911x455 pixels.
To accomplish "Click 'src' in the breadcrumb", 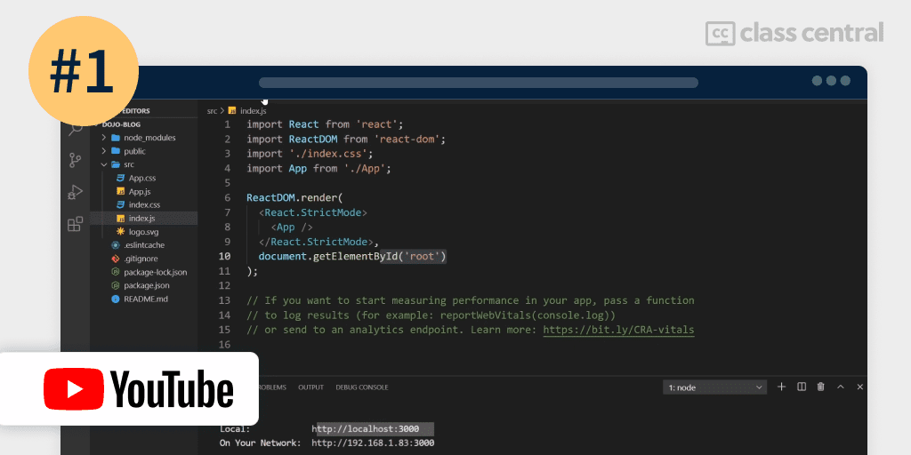I will [x=212, y=110].
